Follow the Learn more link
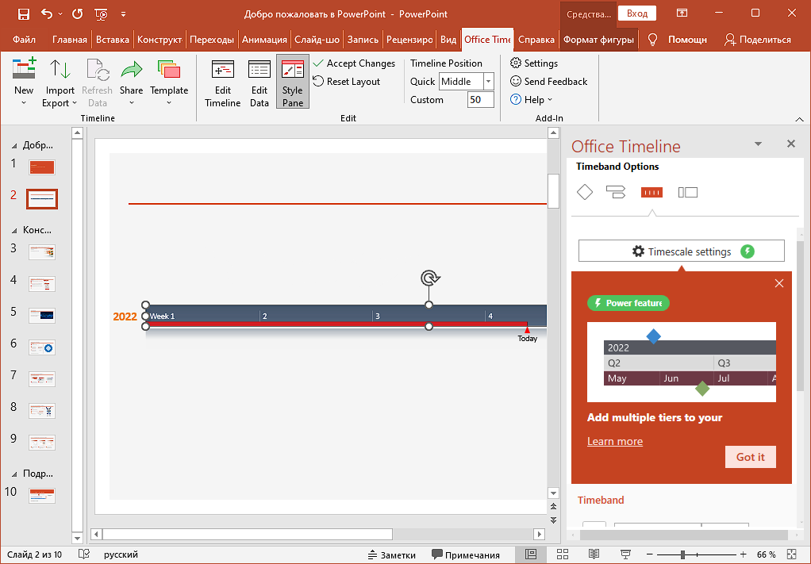 [615, 442]
